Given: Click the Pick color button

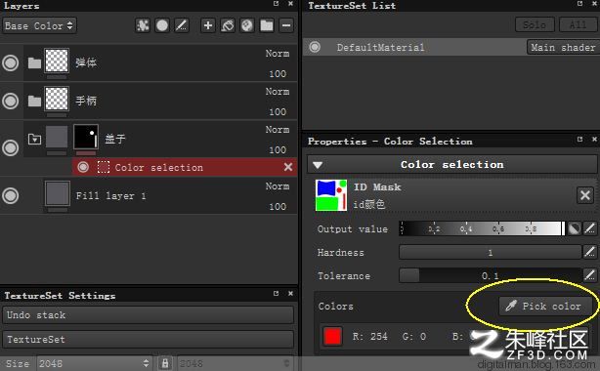Looking at the screenshot, I should 543,306.
